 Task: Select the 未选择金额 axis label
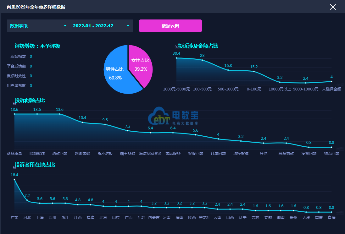pos(331,89)
